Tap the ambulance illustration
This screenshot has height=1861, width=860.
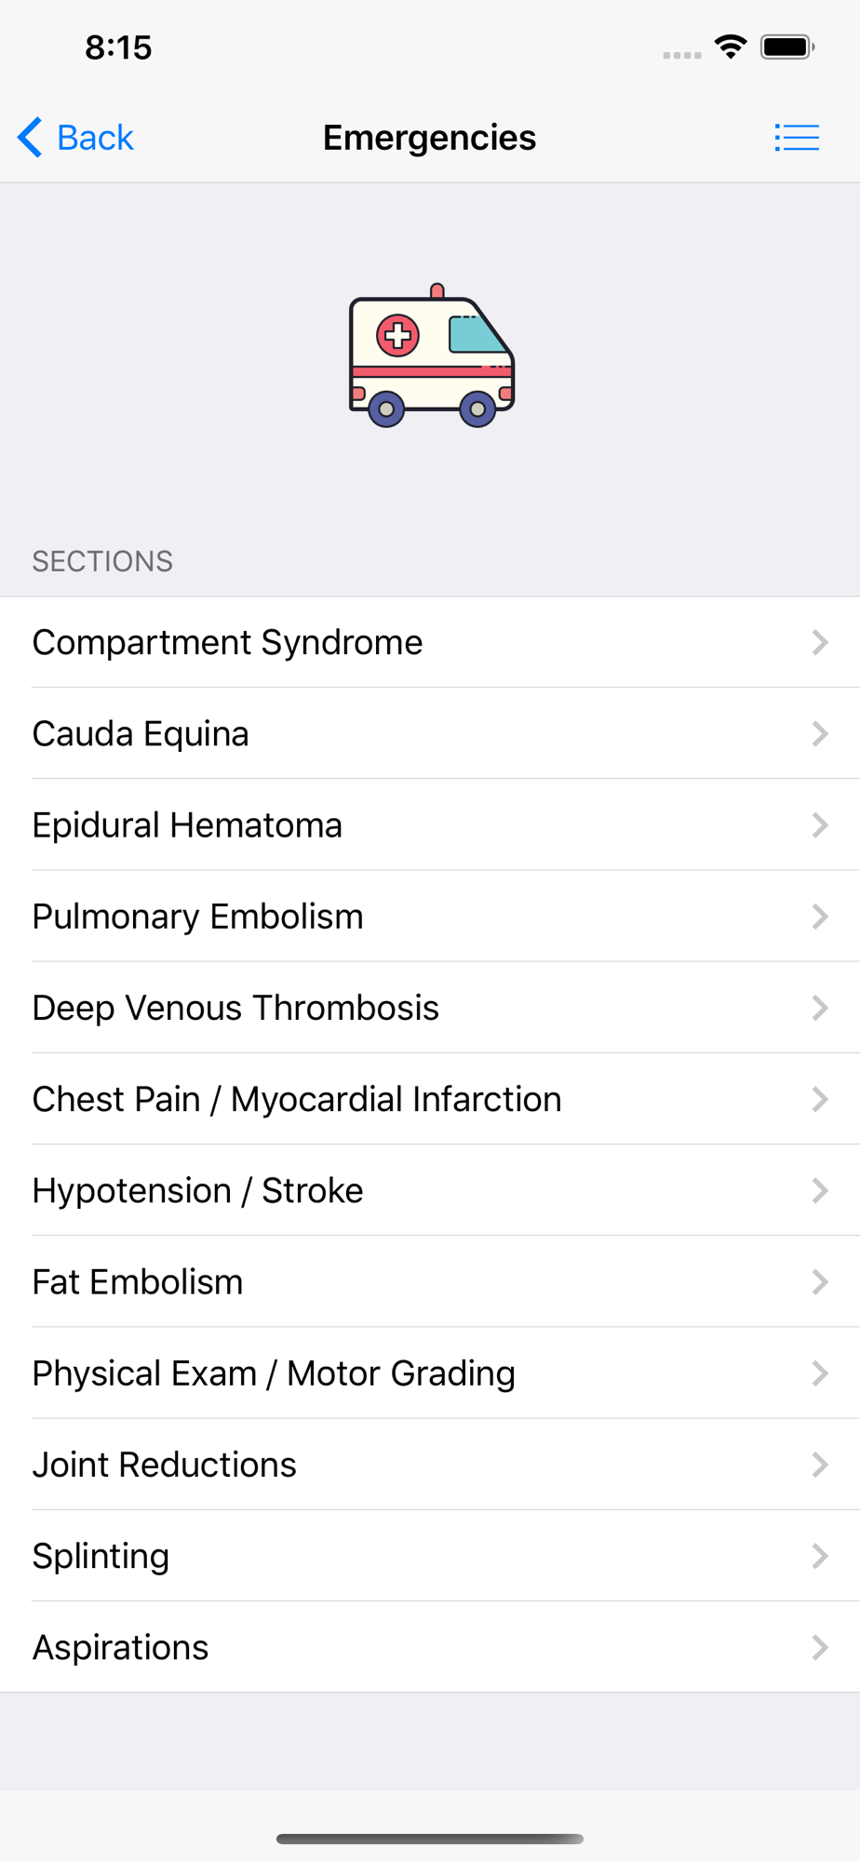click(x=431, y=355)
